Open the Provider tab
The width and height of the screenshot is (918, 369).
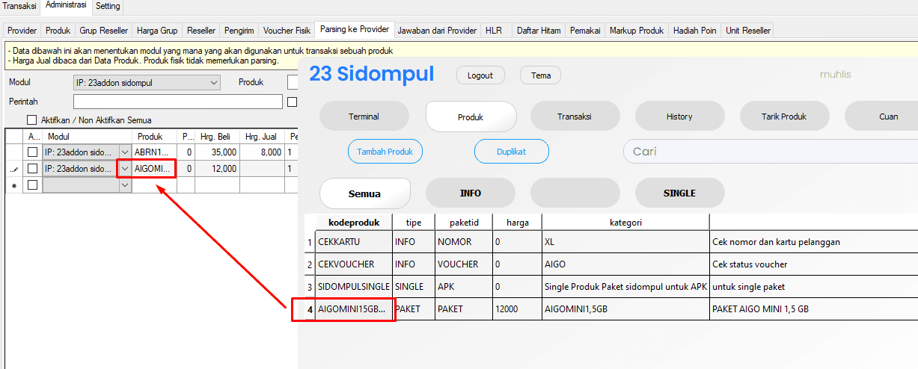coord(22,31)
